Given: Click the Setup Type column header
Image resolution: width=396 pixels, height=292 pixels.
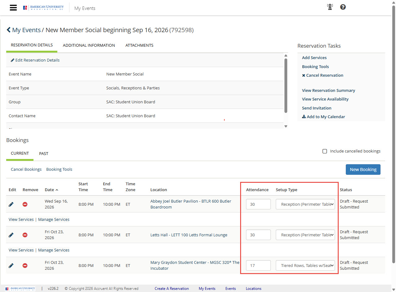Looking at the screenshot, I should [x=286, y=190].
